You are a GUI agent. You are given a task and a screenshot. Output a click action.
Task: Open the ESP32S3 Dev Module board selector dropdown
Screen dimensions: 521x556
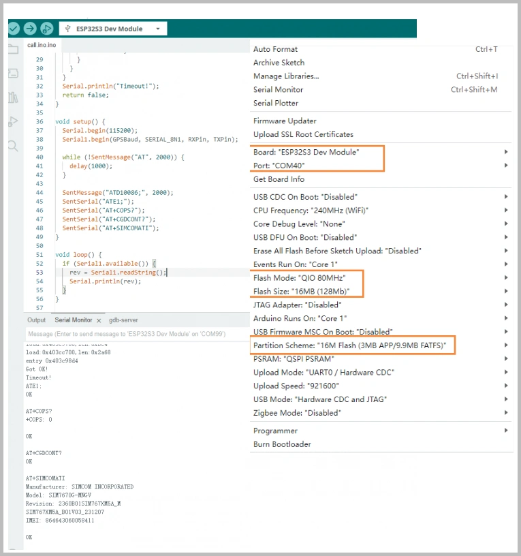[x=112, y=29]
